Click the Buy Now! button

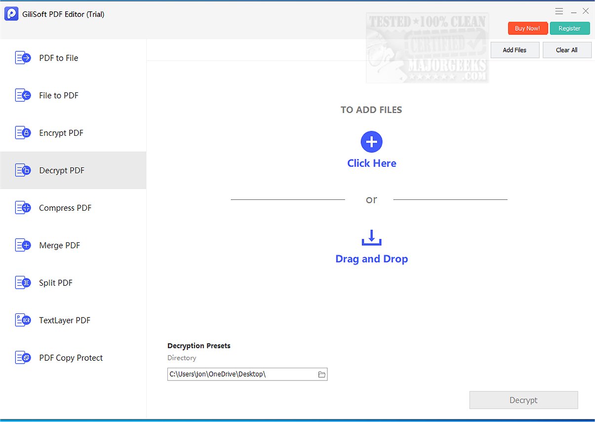[x=528, y=28]
